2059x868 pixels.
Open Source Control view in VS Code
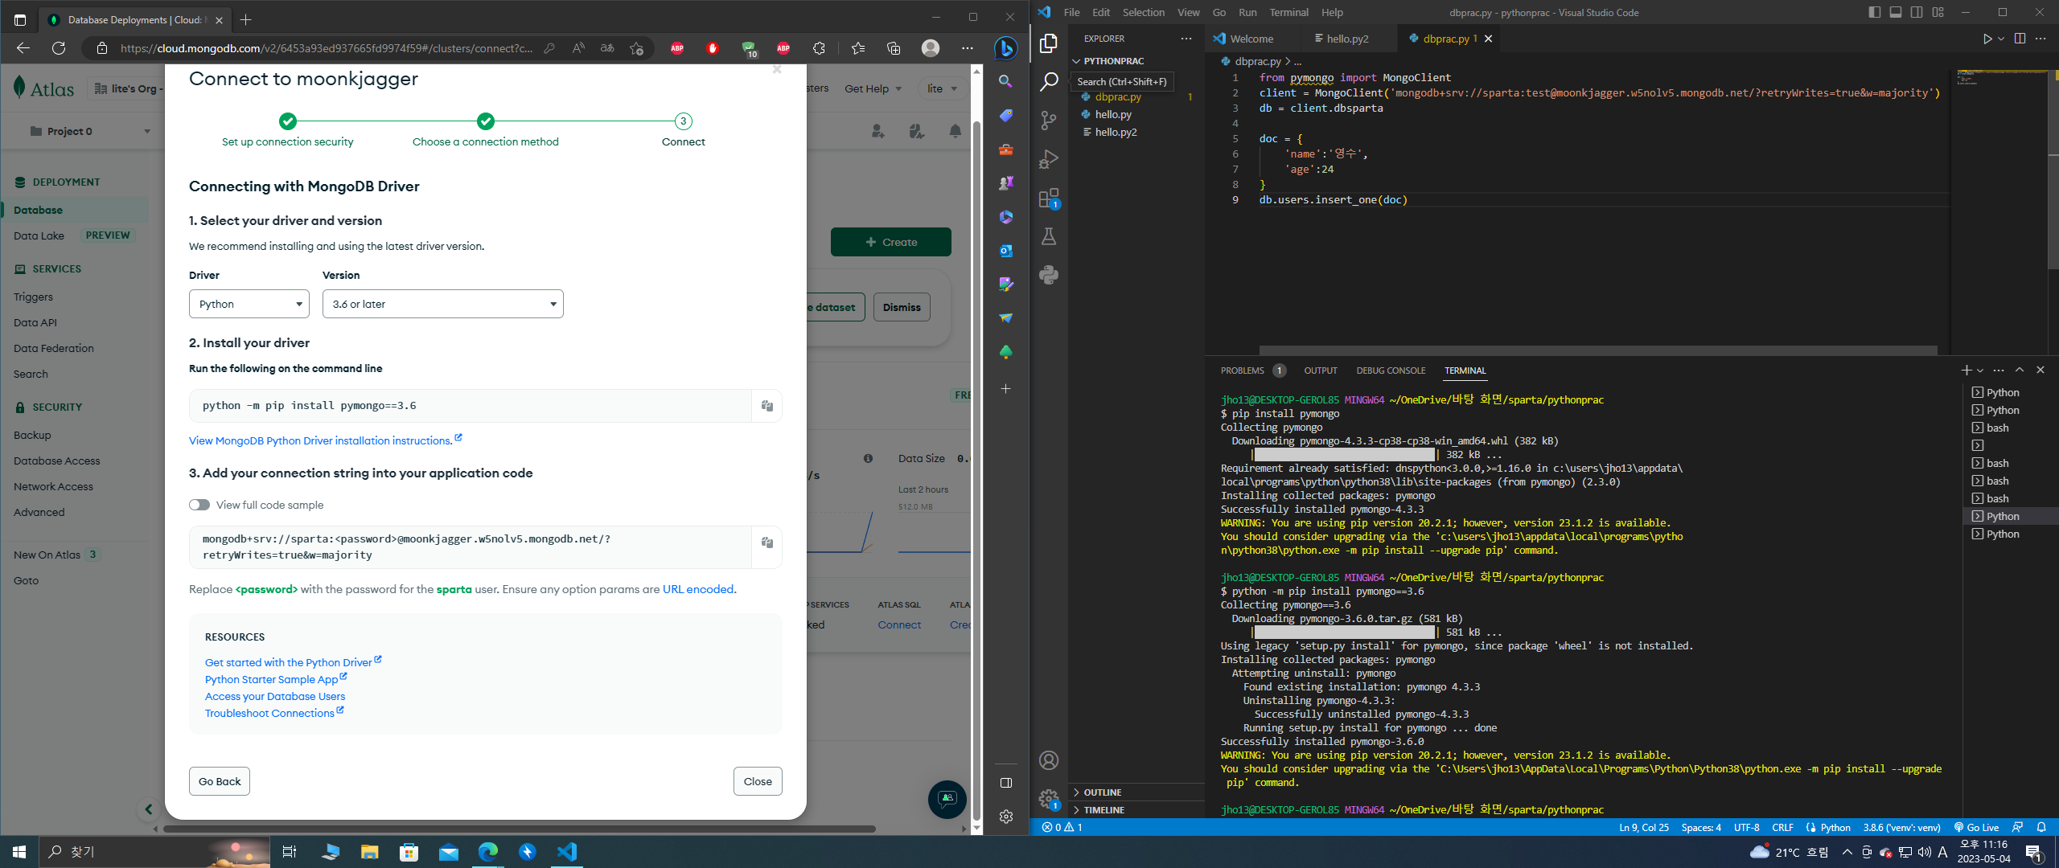click(1049, 121)
